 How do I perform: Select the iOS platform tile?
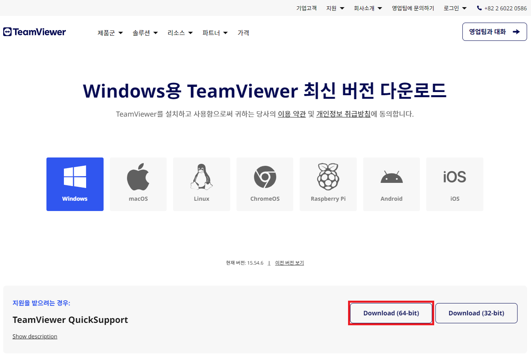455,184
